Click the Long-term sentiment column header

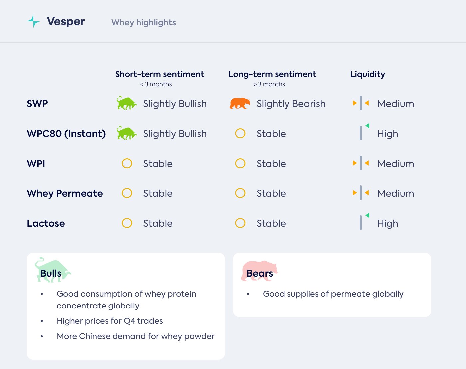tap(272, 74)
